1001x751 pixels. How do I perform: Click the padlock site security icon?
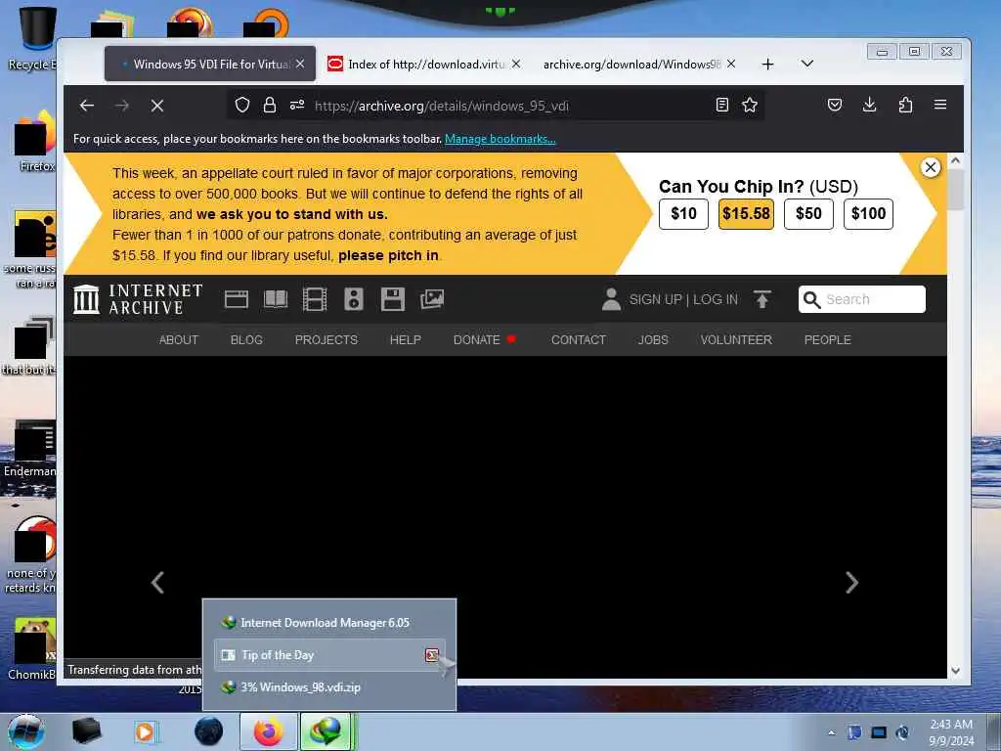[270, 105]
